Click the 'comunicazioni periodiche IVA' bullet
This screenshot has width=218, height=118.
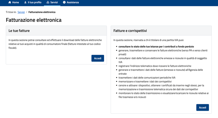point(147,78)
